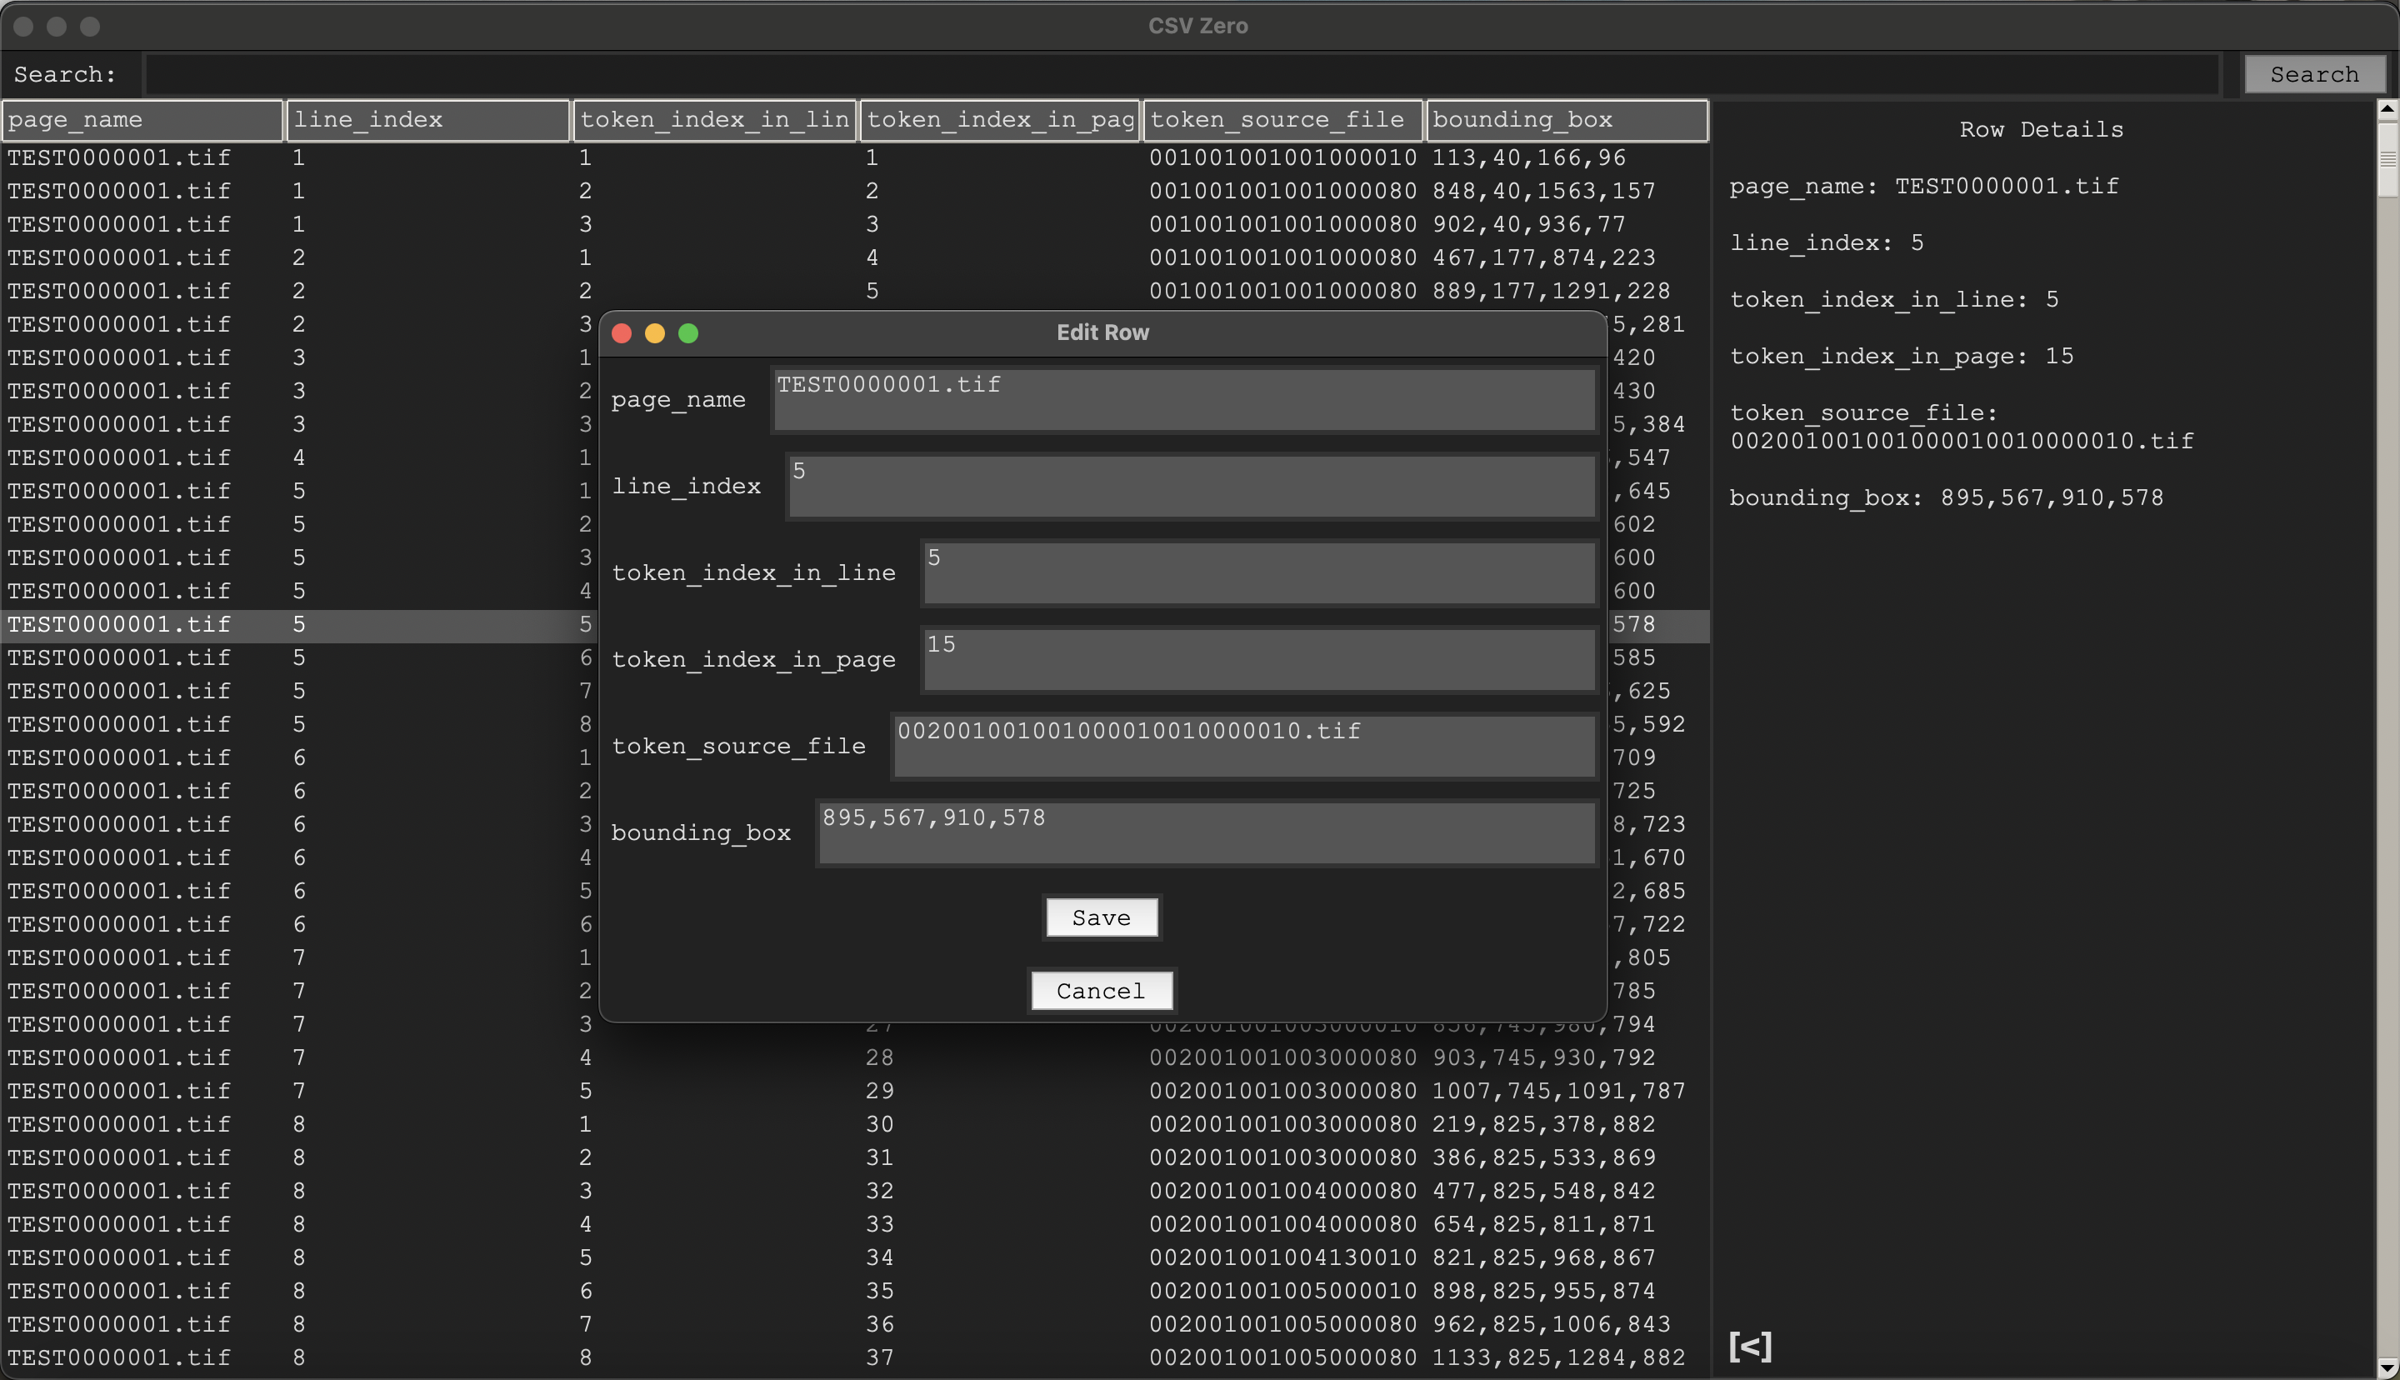This screenshot has height=1380, width=2400.
Task: Click line_index: 5 in Row Details
Action: [x=1827, y=243]
